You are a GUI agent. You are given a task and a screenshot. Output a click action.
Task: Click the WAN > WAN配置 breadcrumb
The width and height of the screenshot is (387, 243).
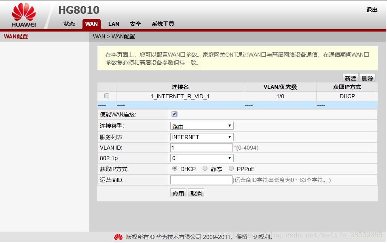pos(114,36)
